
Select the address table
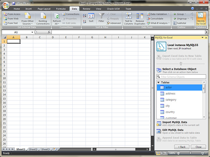[179, 93]
